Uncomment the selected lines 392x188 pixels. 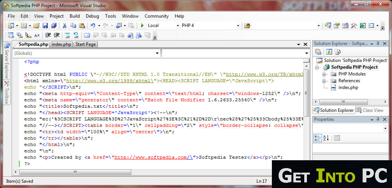point(76,35)
